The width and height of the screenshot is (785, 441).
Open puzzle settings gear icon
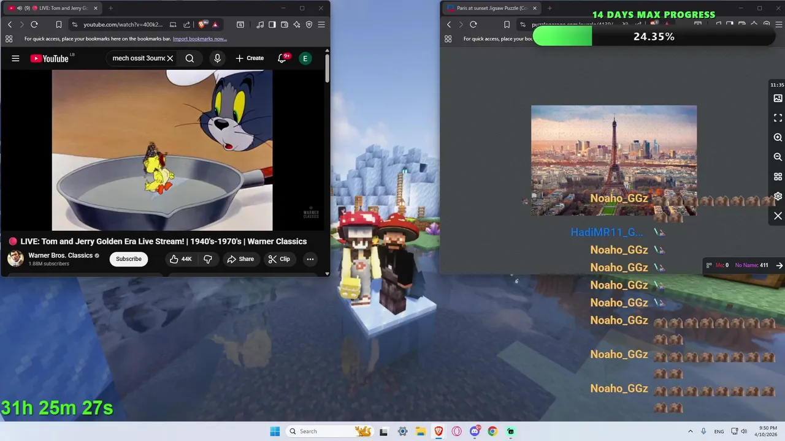(778, 196)
